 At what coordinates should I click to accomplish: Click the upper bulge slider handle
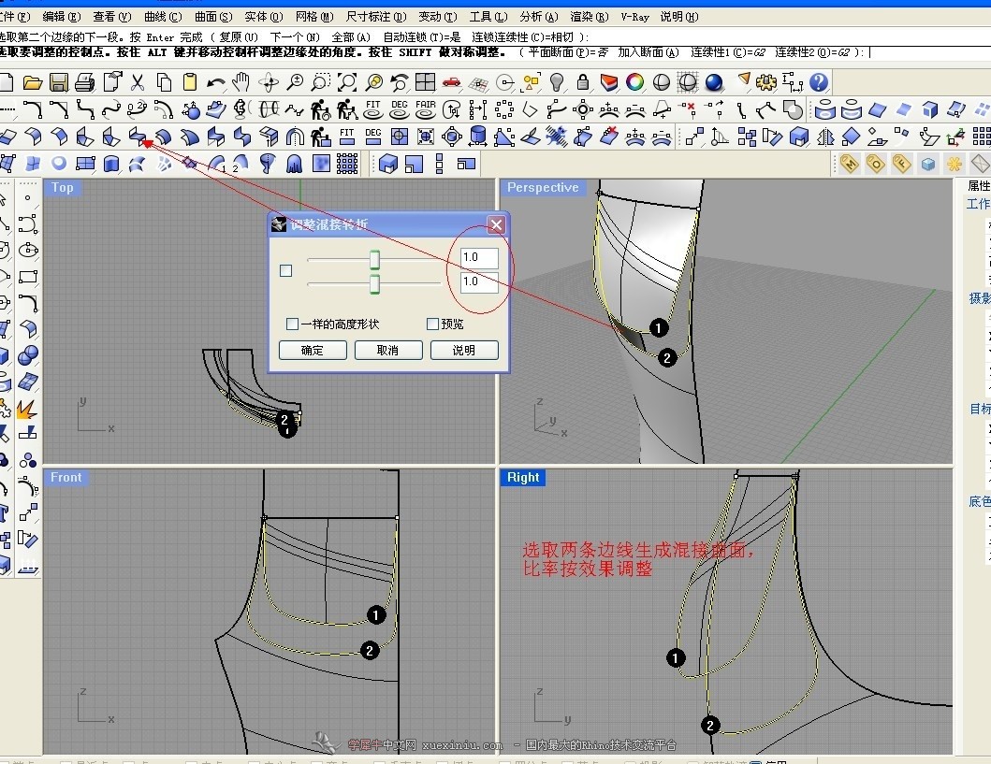(375, 260)
